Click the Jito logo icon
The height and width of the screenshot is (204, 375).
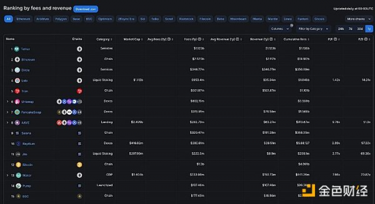pos(18,154)
